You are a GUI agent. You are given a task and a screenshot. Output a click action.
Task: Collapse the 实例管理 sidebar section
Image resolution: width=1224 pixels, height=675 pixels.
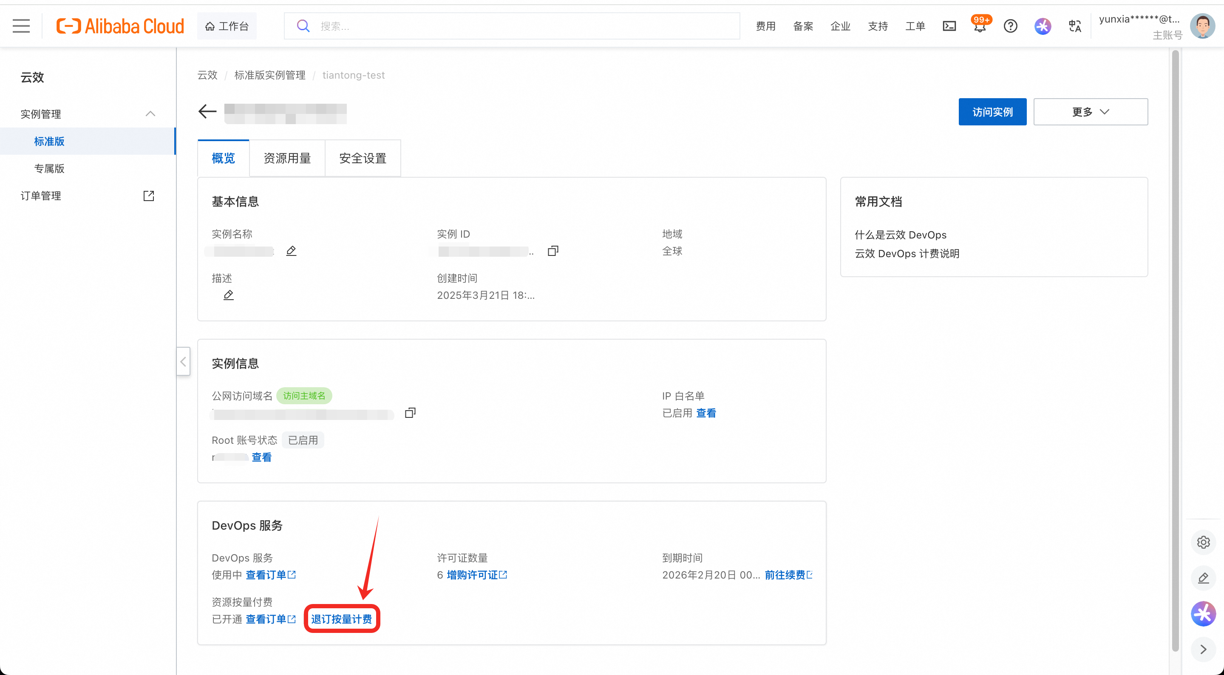(150, 113)
